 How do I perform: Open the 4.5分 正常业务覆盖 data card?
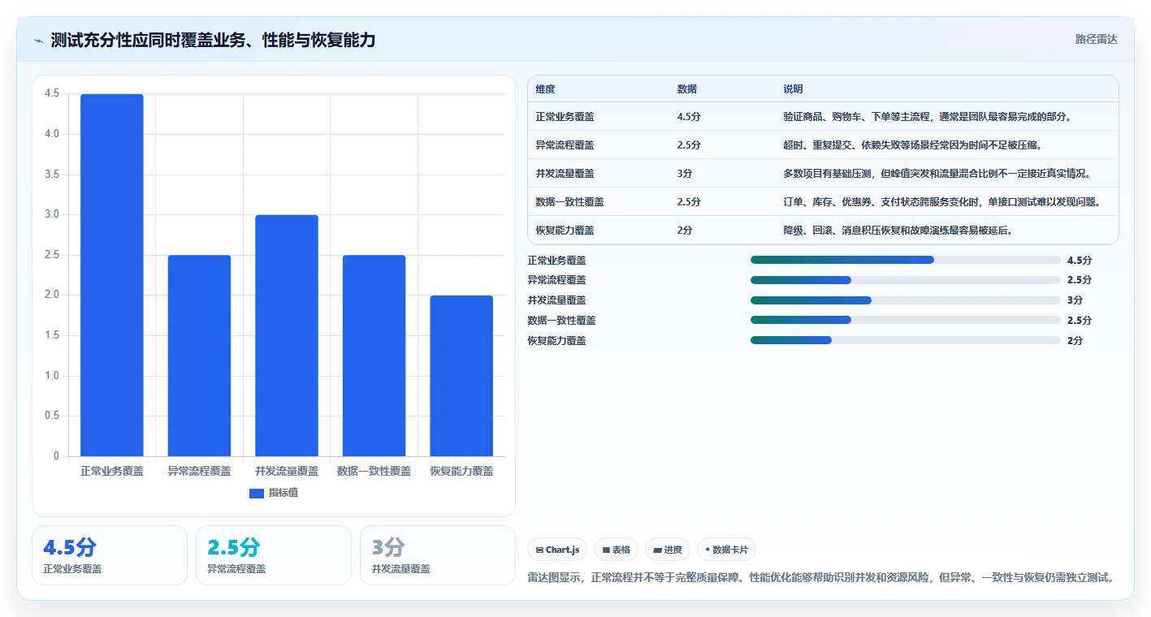pos(110,555)
